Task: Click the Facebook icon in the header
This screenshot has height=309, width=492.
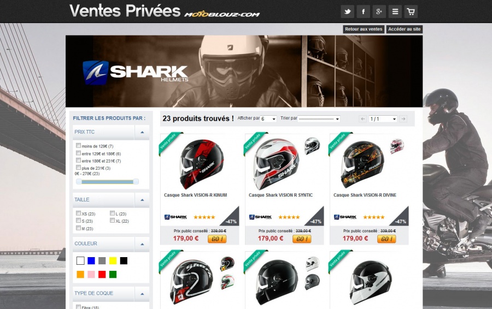Action: point(364,11)
